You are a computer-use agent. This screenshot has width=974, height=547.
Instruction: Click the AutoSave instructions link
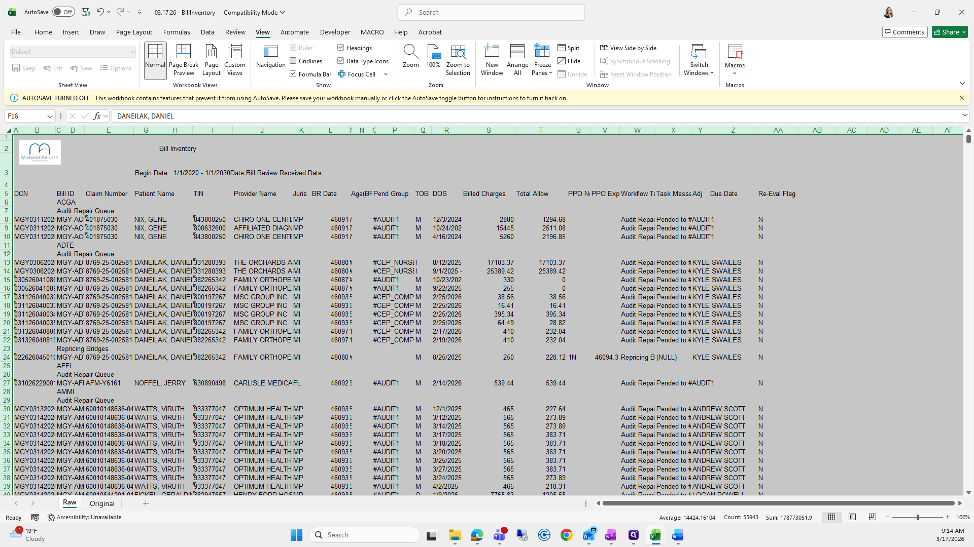[x=331, y=98]
